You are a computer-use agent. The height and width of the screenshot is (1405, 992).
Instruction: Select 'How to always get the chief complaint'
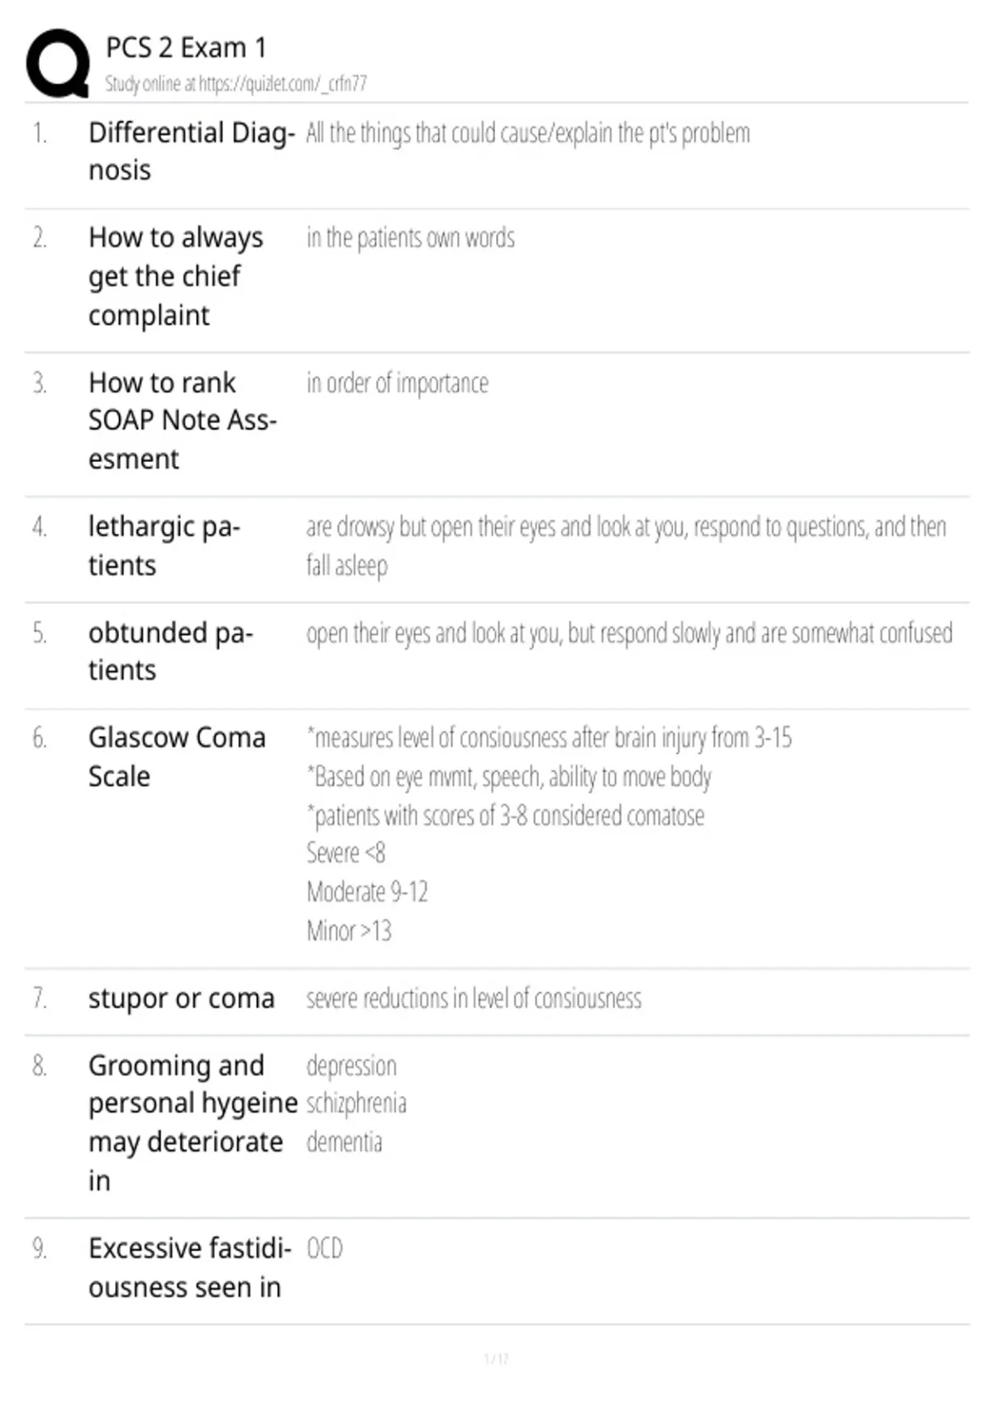(x=175, y=276)
